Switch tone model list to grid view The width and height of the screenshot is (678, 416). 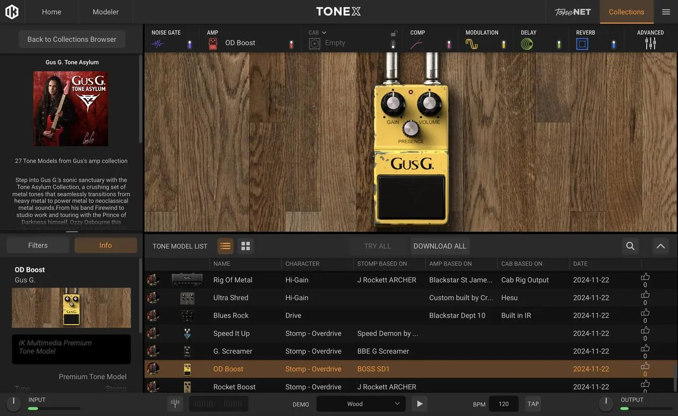246,246
